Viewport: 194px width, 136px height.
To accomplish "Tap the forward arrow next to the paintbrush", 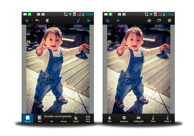I will coord(89,21).
